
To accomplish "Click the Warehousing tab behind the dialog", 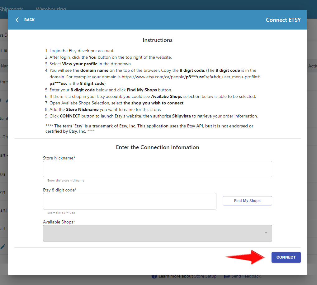I will [51, 9].
